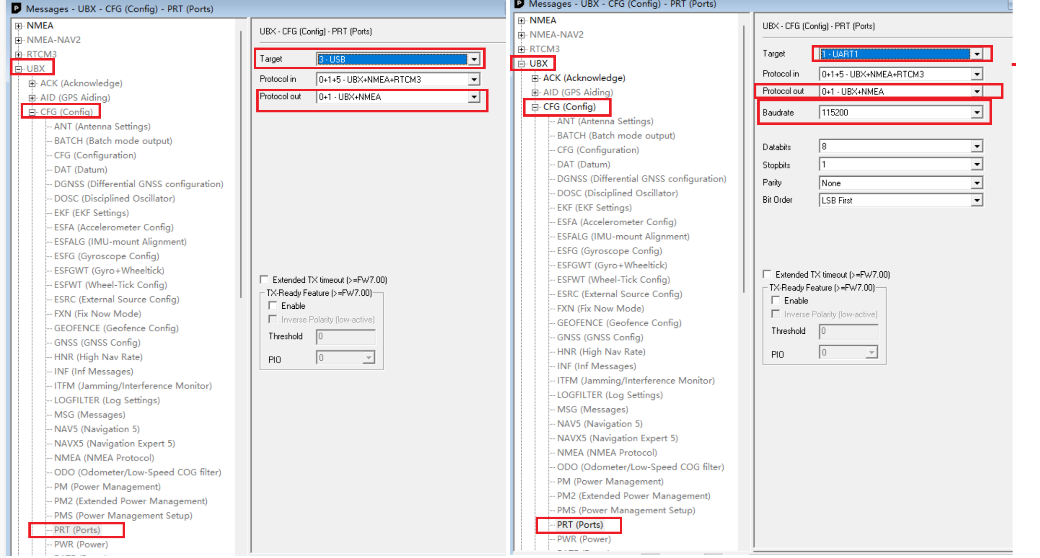The width and height of the screenshot is (1040, 558).
Task: Check Enable under TX-Ready Feature in left panel
Action: coord(273,305)
